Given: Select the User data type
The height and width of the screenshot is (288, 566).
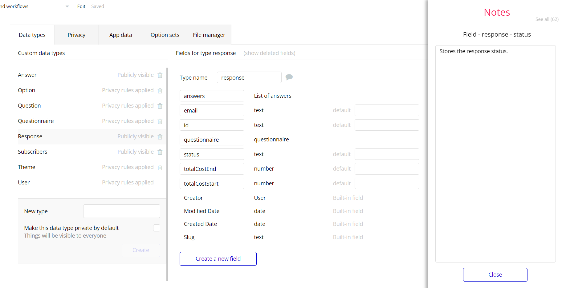Looking at the screenshot, I should pyautogui.click(x=24, y=183).
